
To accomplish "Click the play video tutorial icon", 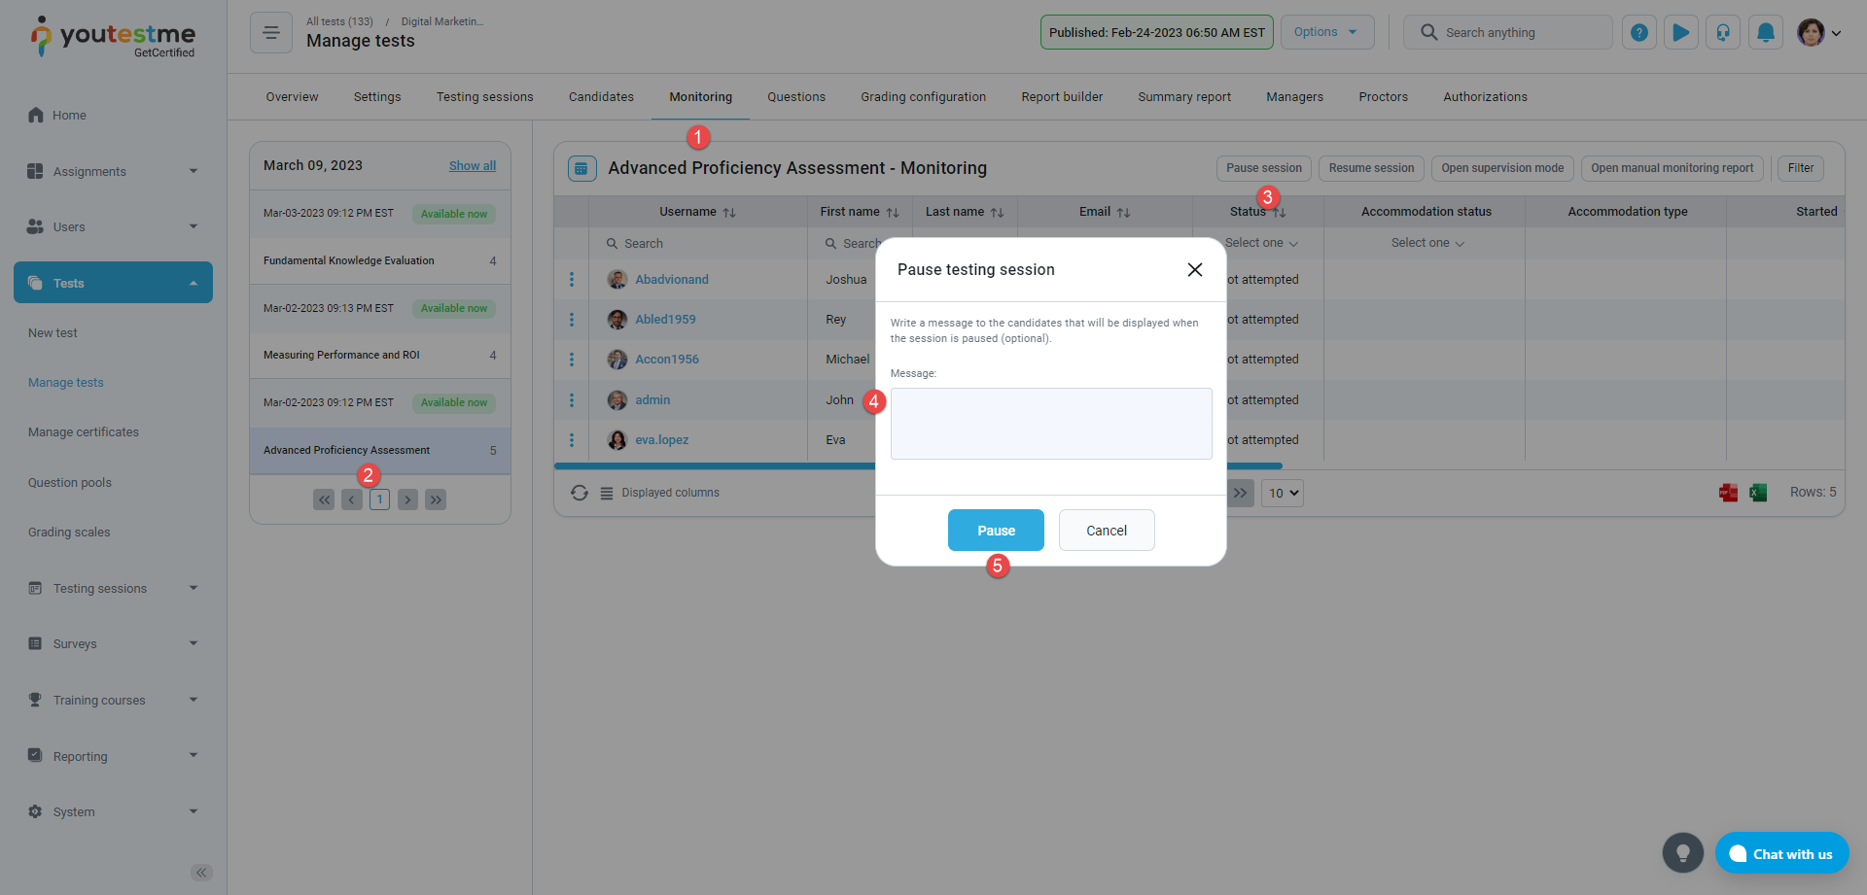I will point(1680,33).
